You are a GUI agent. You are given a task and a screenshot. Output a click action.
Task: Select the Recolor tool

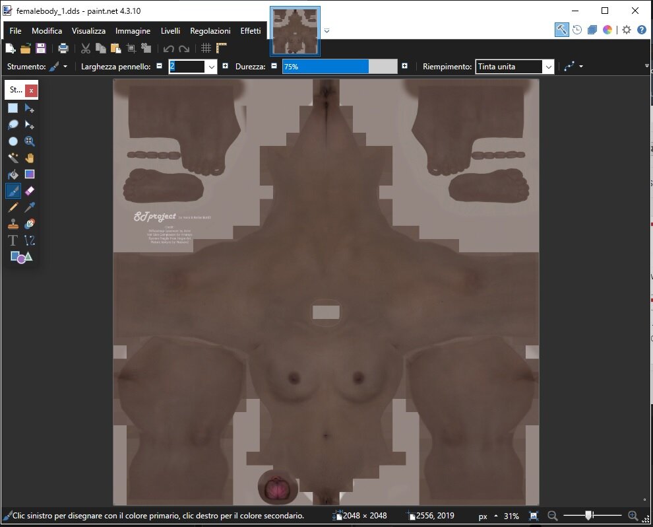(29, 224)
